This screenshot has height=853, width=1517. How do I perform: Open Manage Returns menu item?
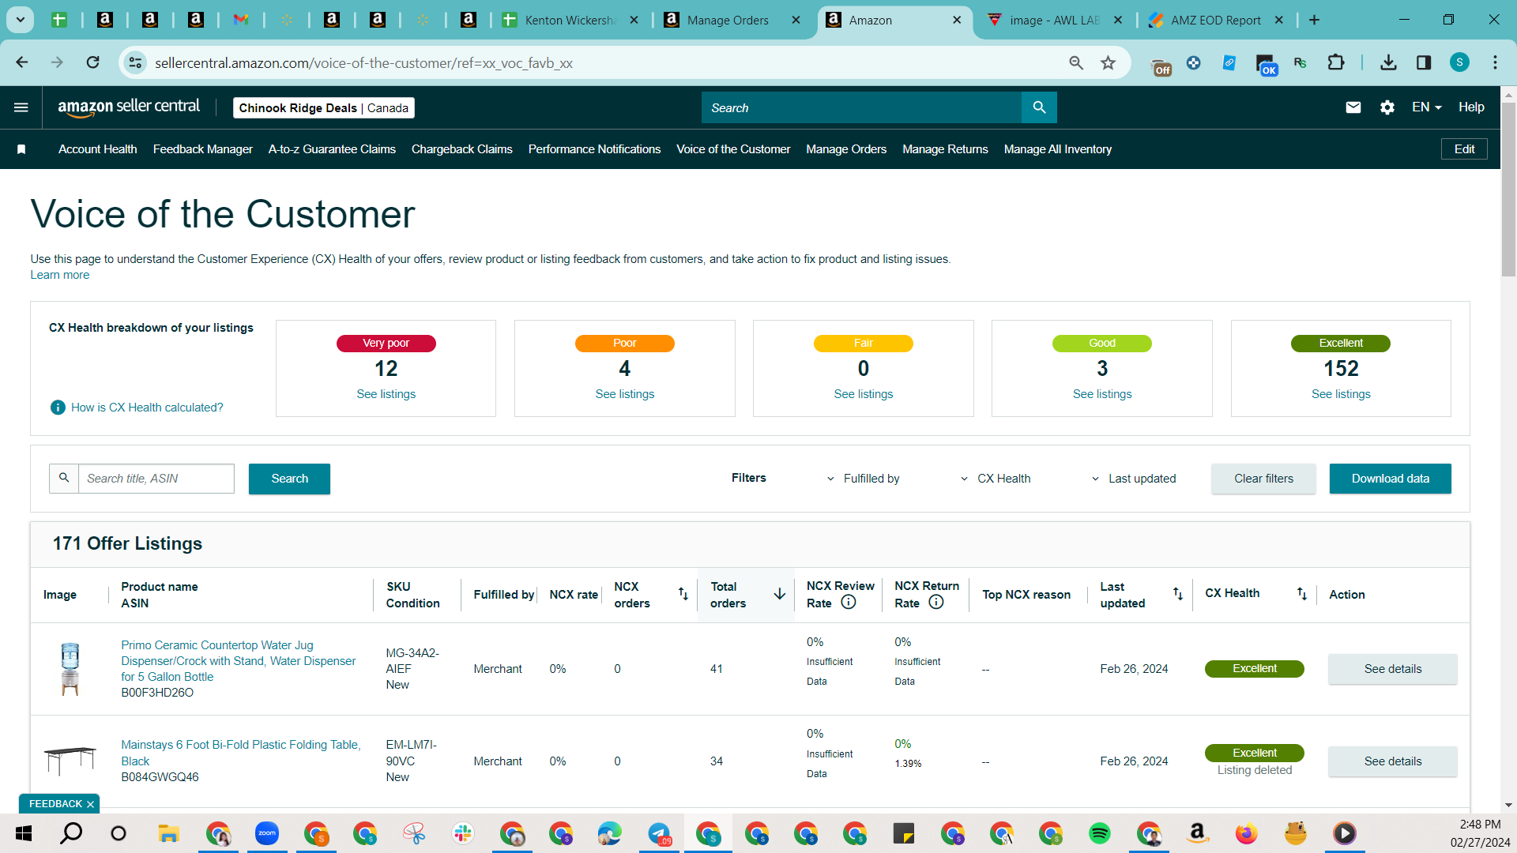pyautogui.click(x=945, y=149)
